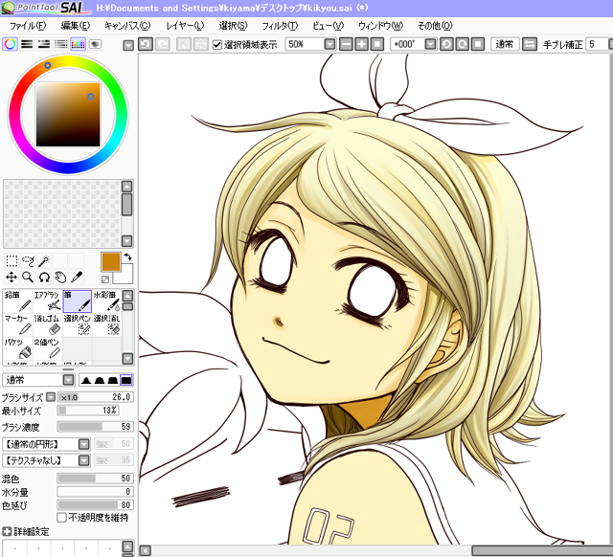Toggle the scratchpad panel icon
Image resolution: width=613 pixels, height=557 pixels.
click(x=95, y=44)
